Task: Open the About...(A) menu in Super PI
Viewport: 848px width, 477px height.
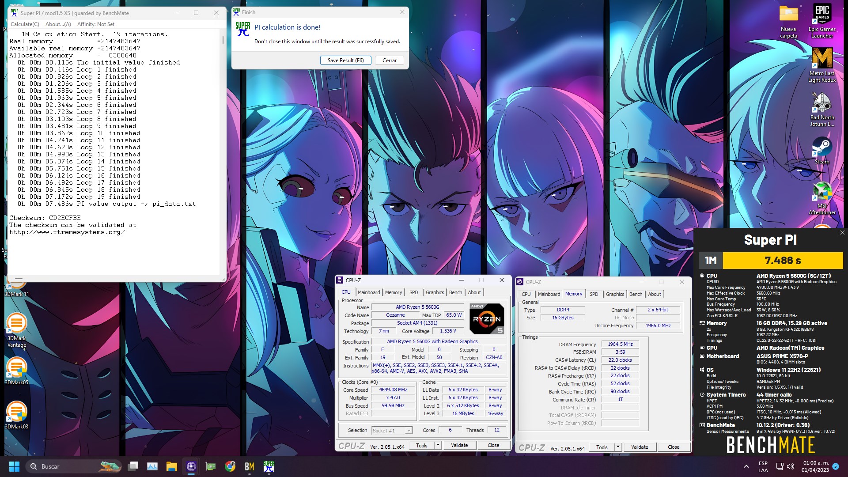Action: (x=58, y=24)
